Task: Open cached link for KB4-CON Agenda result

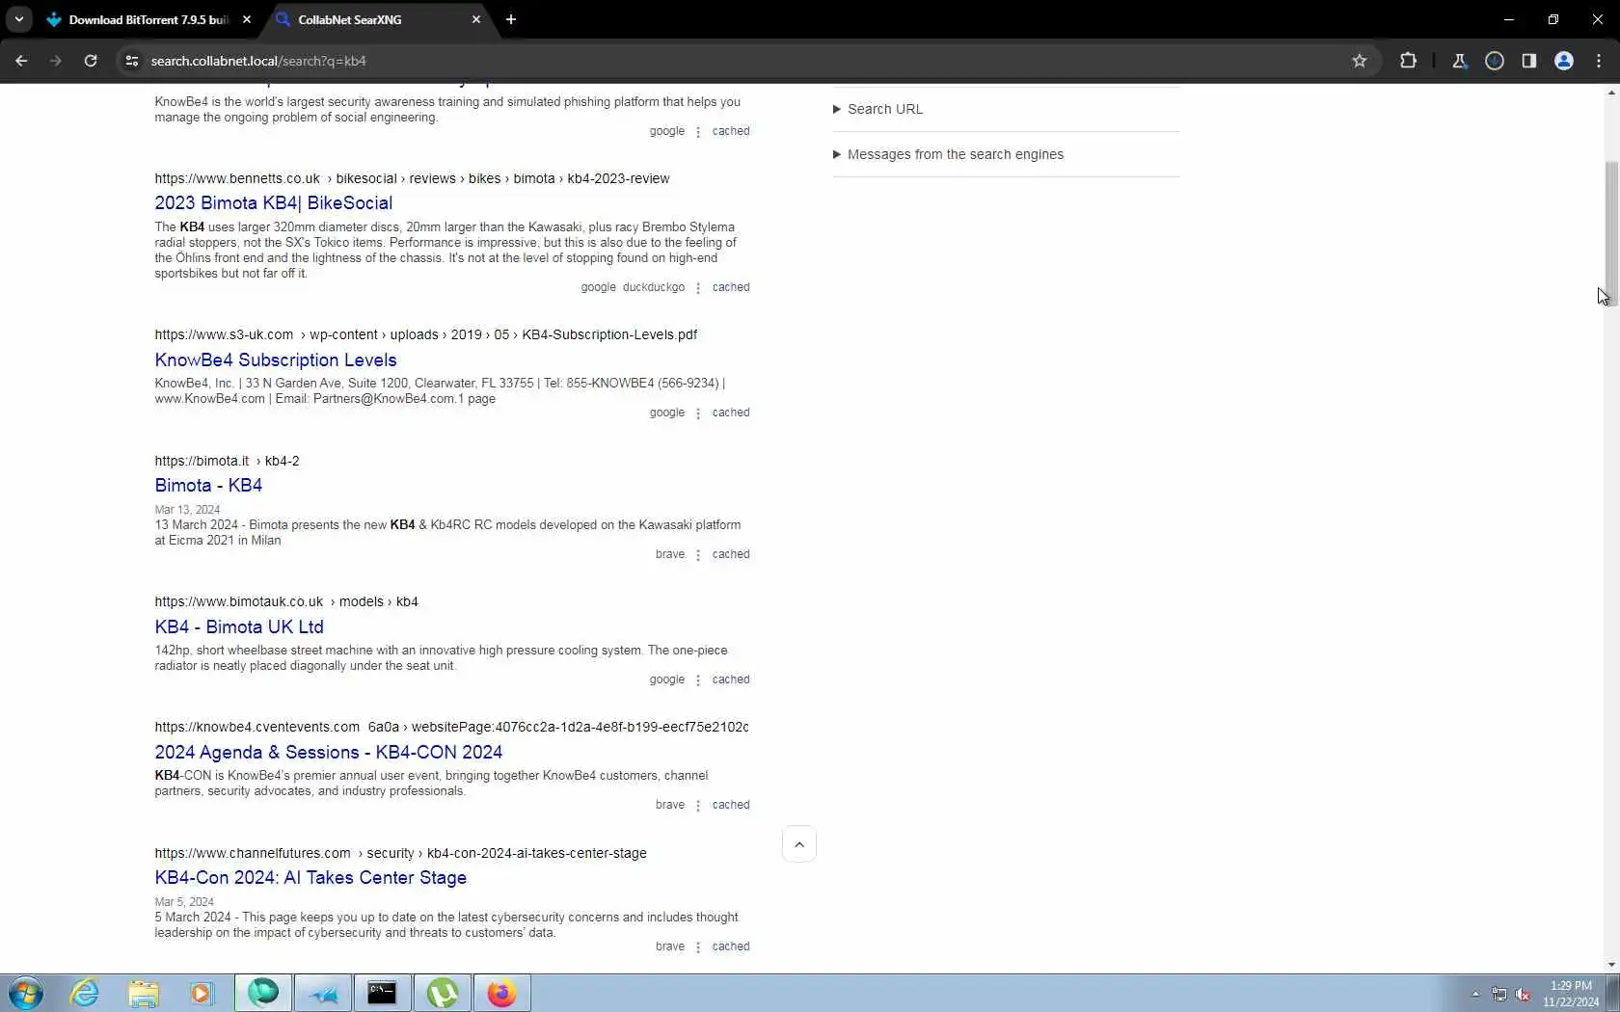Action: (x=731, y=805)
